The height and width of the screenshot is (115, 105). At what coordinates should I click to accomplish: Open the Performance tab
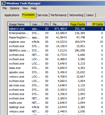tap(59, 15)
